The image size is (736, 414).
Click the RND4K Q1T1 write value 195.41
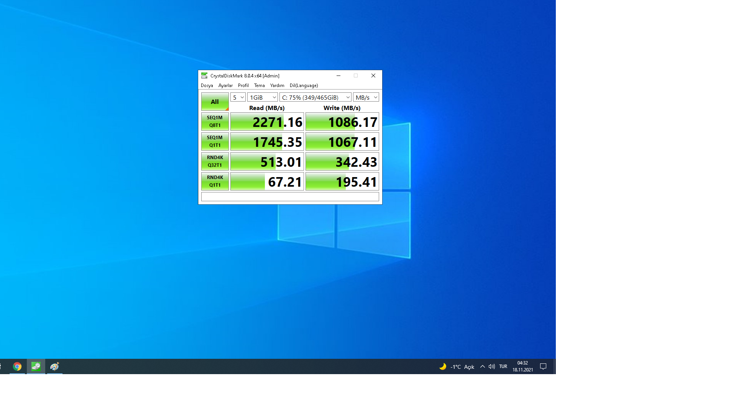[342, 182]
